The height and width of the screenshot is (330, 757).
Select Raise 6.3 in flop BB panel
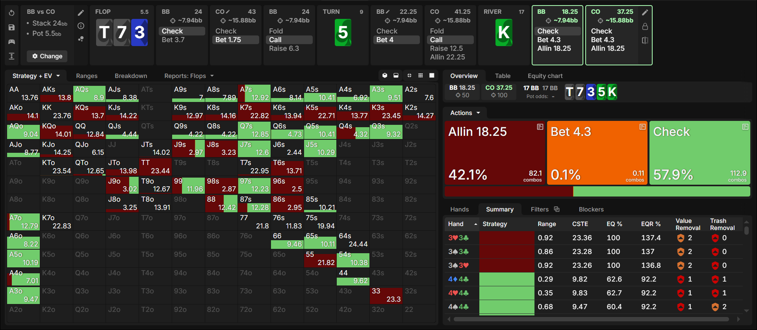coord(284,48)
